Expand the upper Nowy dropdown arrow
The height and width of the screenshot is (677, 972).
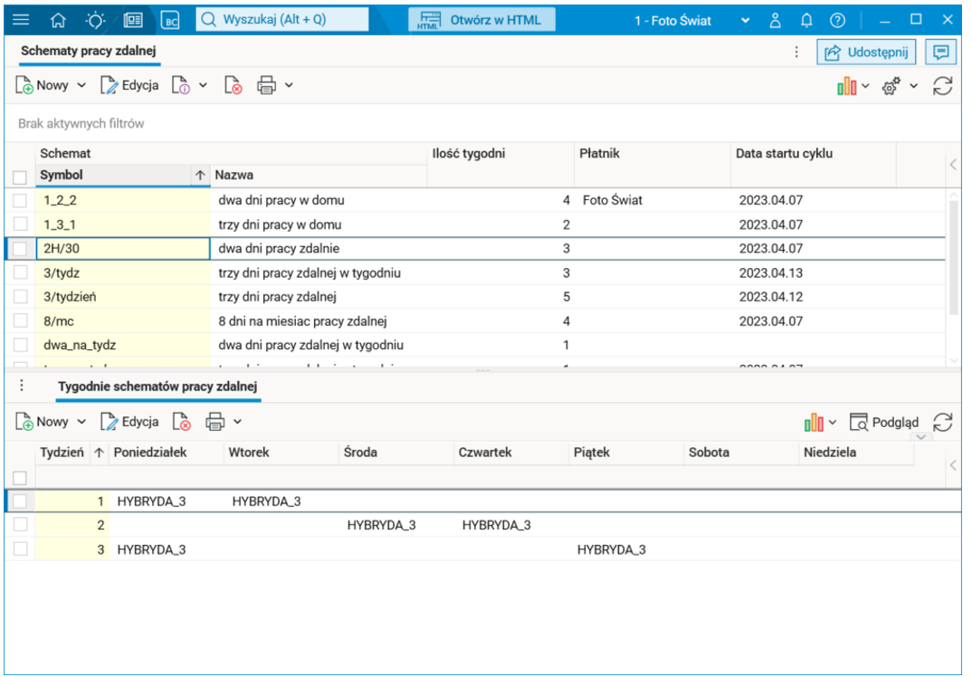pos(81,86)
